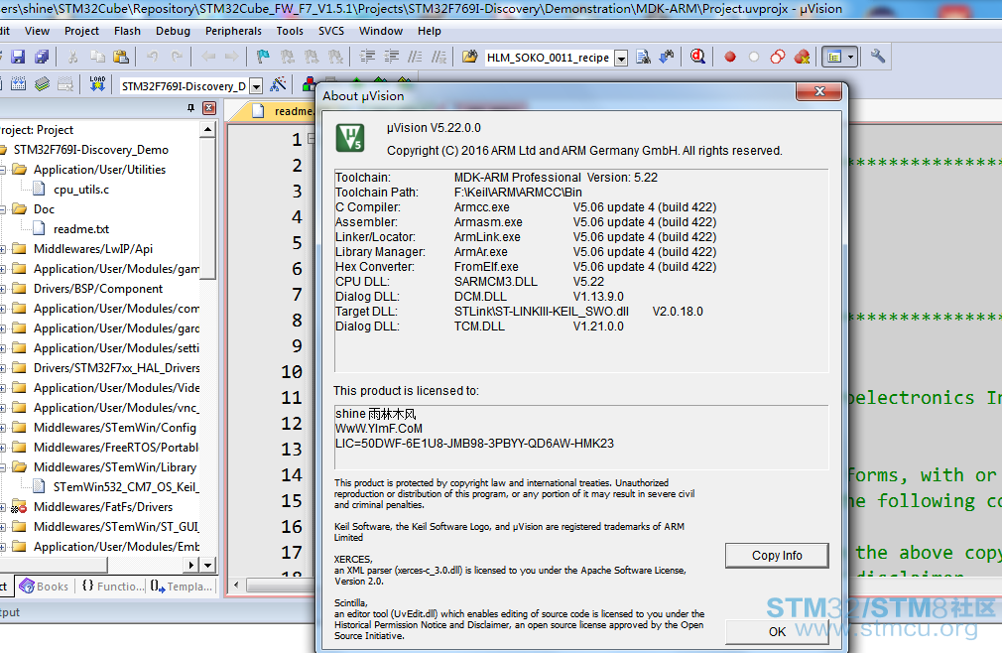Navigate backwards with the left arrow icon
The image size is (1002, 653).
208,57
